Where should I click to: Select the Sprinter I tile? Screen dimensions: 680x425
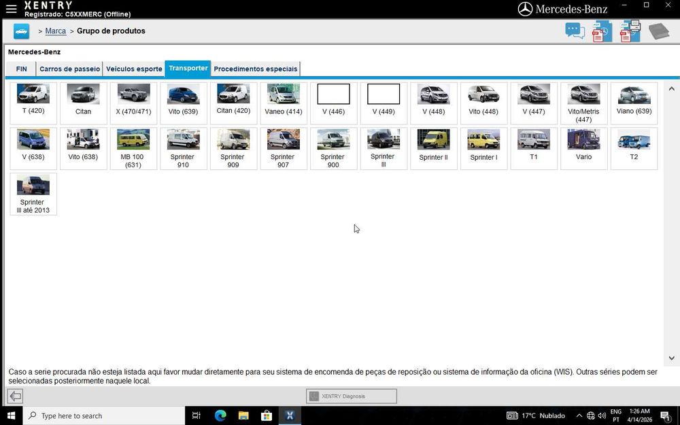pos(483,149)
